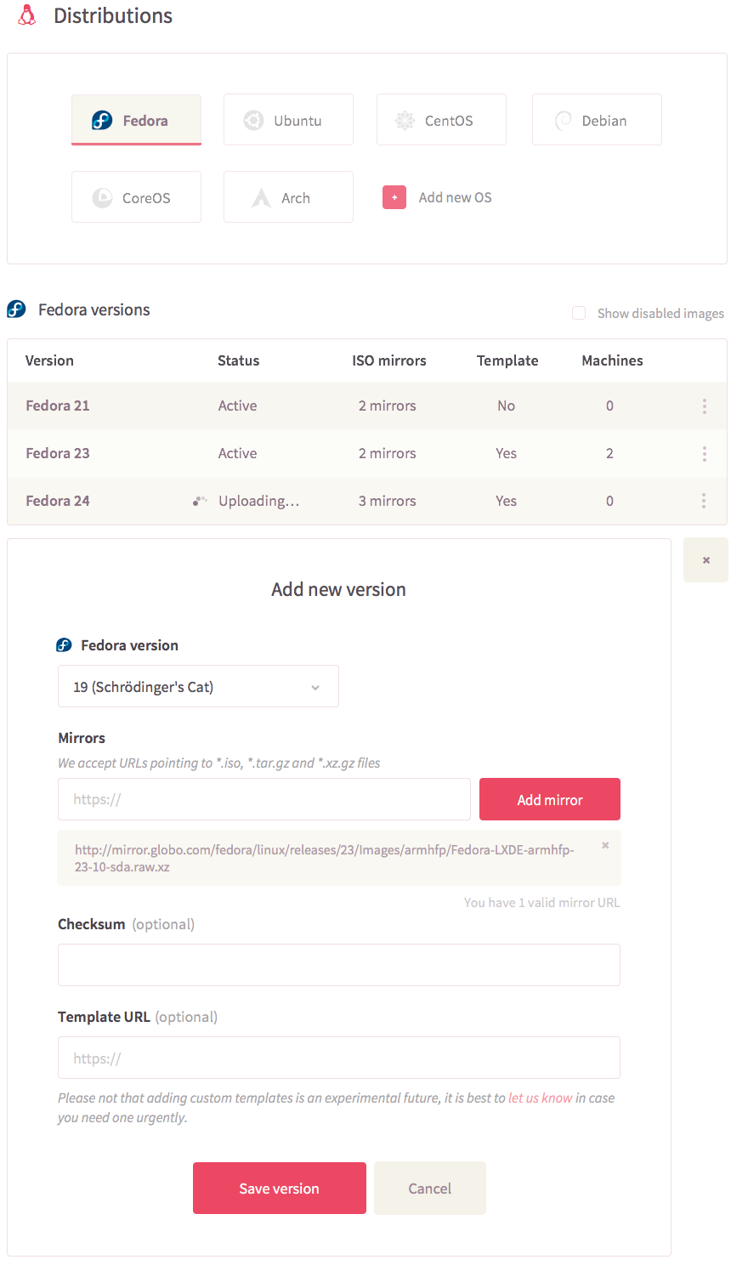748x1271 pixels.
Task: Click the Machines column header
Action: [x=613, y=360]
